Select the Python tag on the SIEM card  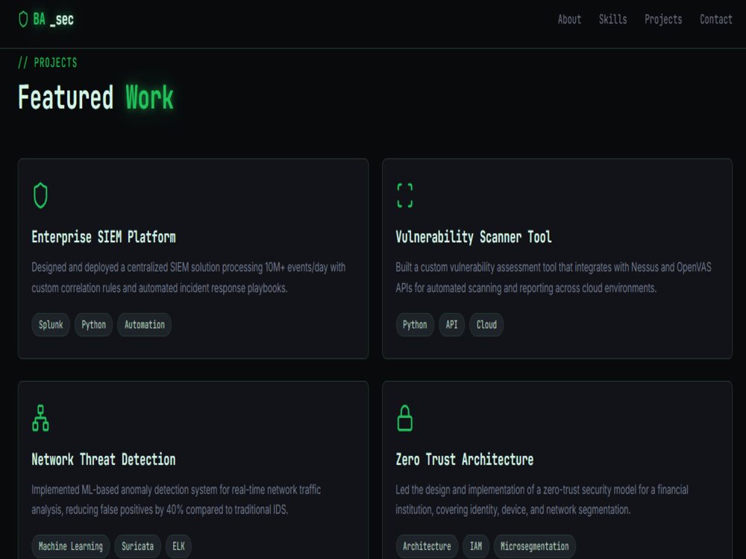pyautogui.click(x=94, y=325)
